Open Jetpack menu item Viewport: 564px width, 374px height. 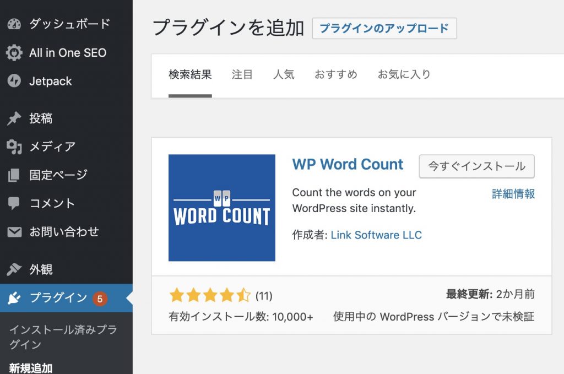pyautogui.click(x=66, y=81)
